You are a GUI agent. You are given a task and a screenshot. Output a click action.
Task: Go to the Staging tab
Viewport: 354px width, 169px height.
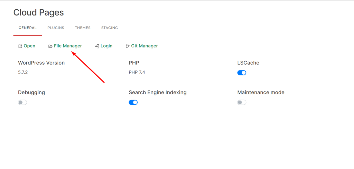pyautogui.click(x=109, y=28)
